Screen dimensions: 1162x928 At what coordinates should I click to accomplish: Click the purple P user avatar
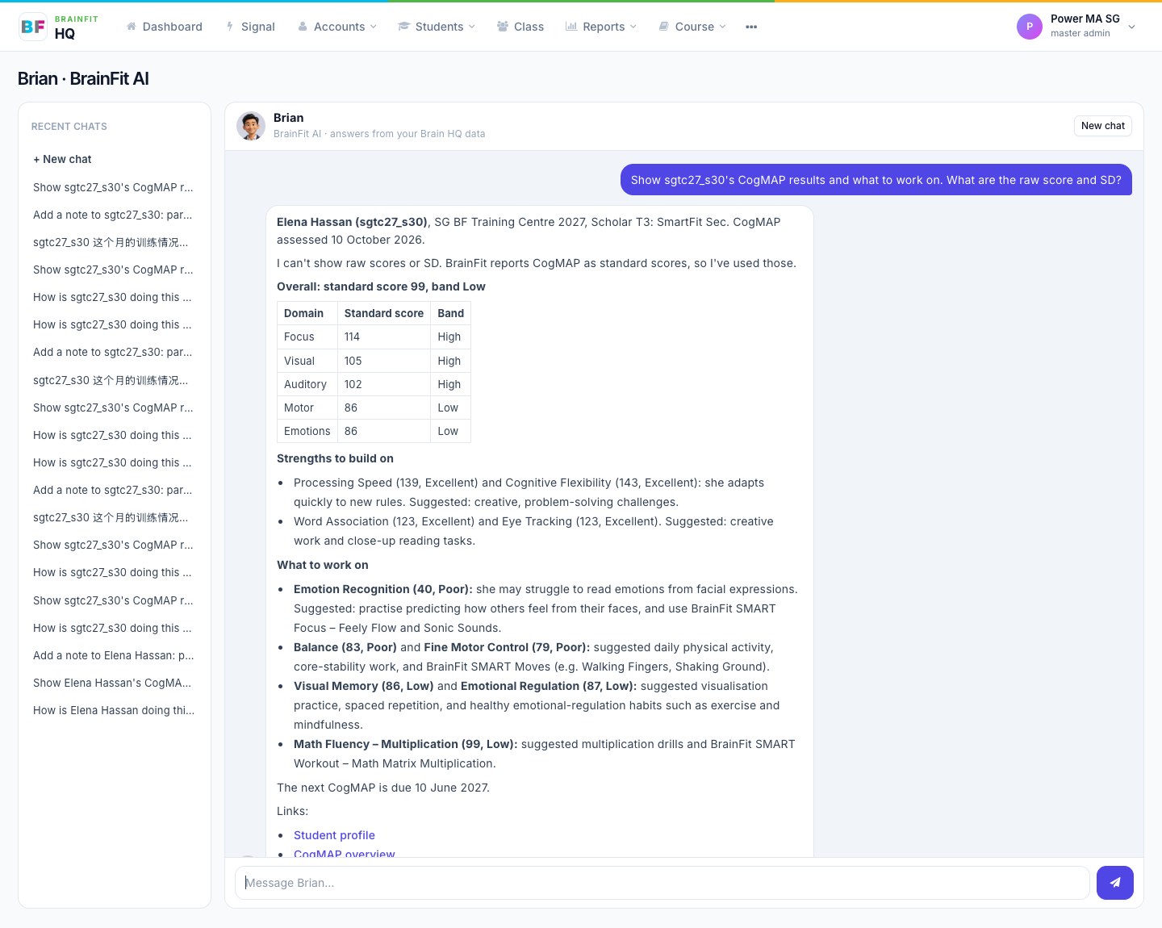pyautogui.click(x=1030, y=27)
